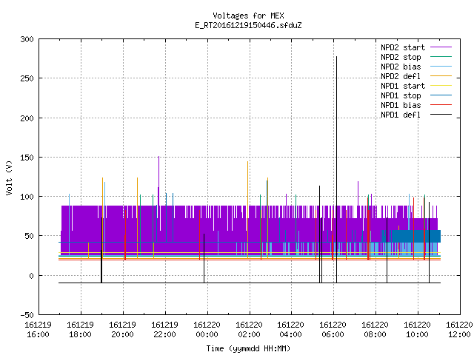Click the light blue NPD2 bias legend line
Screen dimensions: 474x355
(x=441, y=66)
